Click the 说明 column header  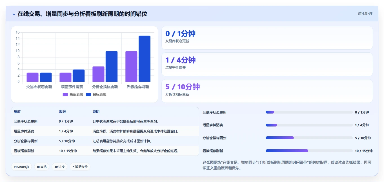tap(96, 112)
